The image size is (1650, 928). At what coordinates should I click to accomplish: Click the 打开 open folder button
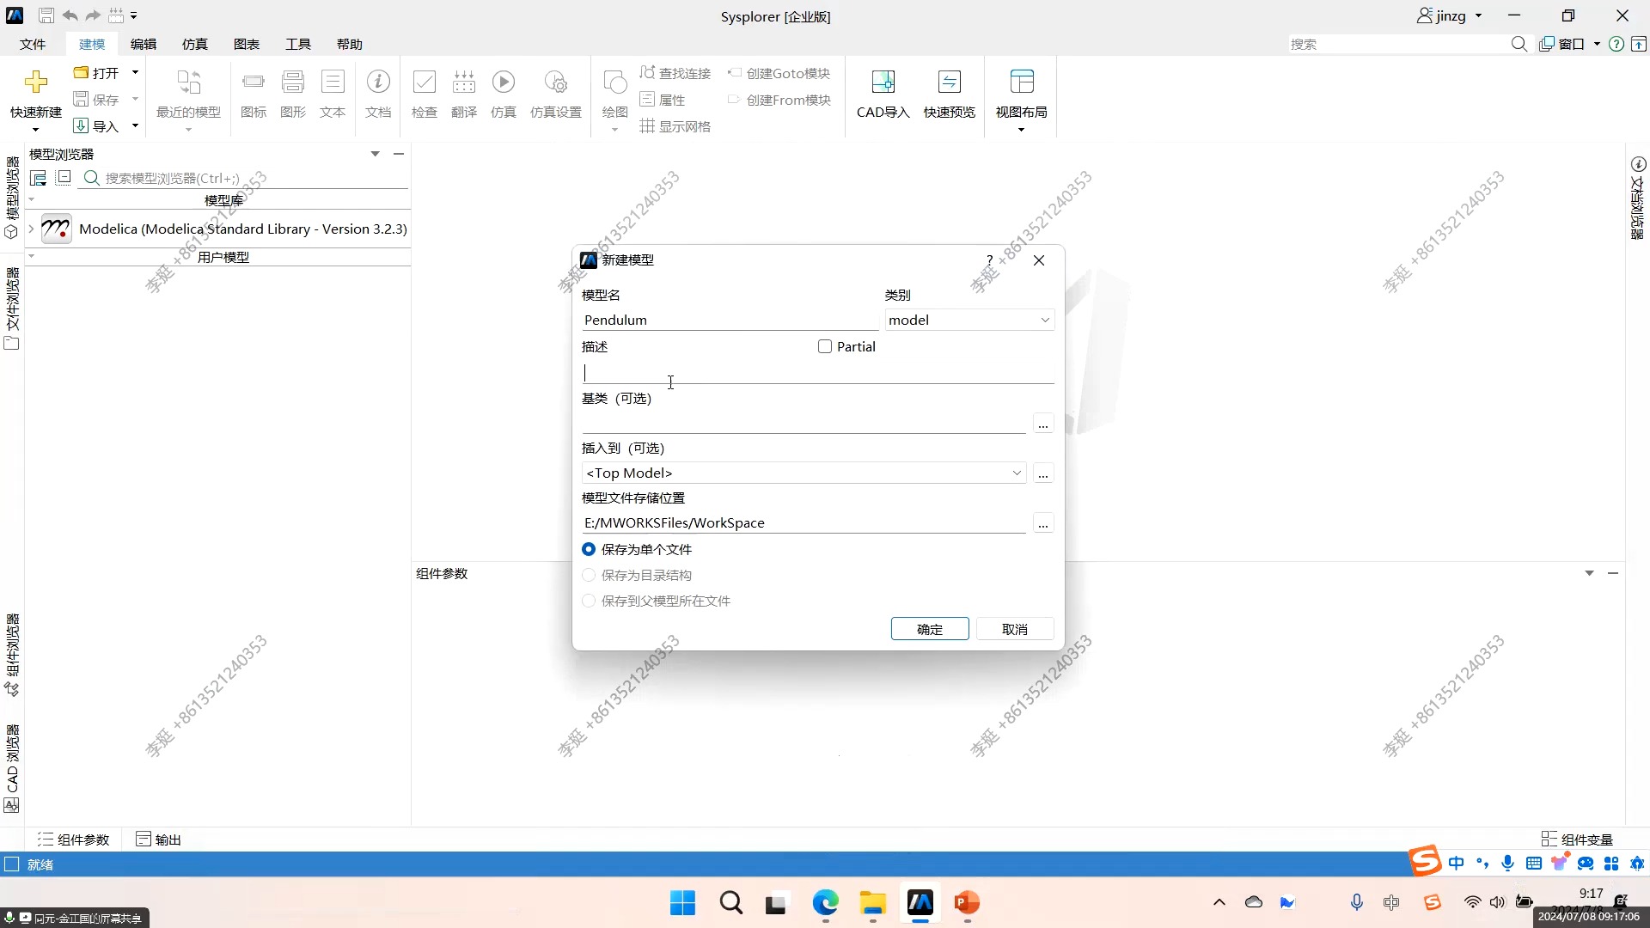click(96, 73)
